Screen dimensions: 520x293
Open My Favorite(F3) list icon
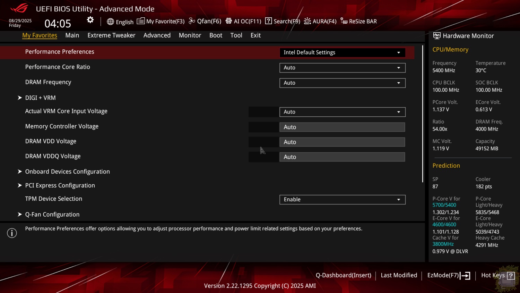(140, 21)
